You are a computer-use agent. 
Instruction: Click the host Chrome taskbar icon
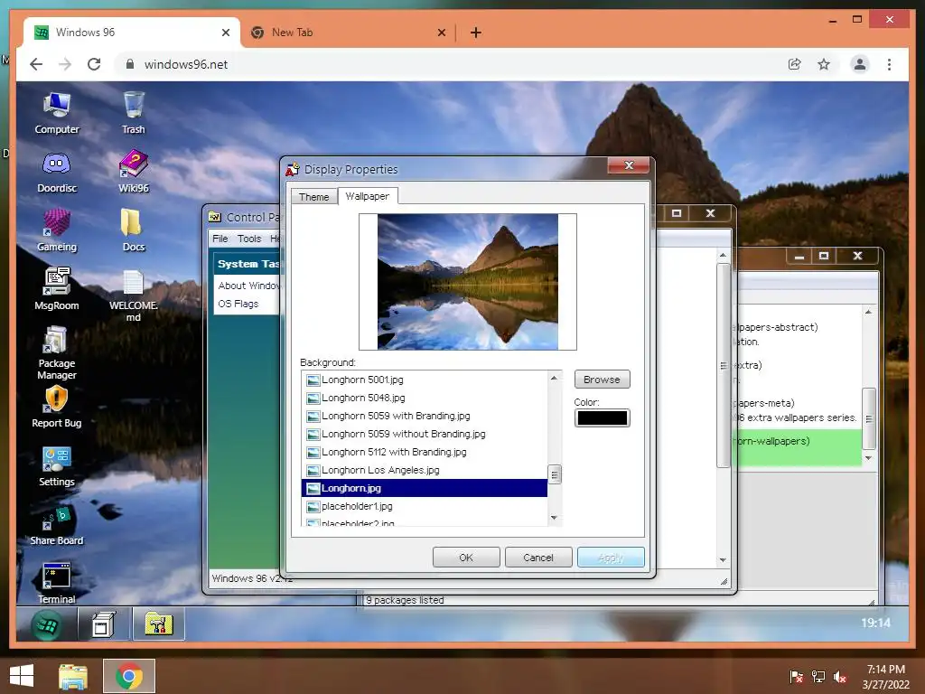[129, 676]
